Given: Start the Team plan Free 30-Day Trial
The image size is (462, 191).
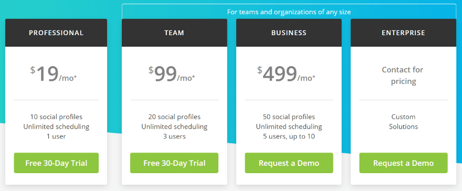Looking at the screenshot, I should point(174,163).
